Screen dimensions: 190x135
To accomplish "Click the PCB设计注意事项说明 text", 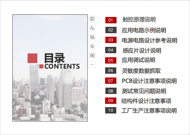I will click(149, 81).
